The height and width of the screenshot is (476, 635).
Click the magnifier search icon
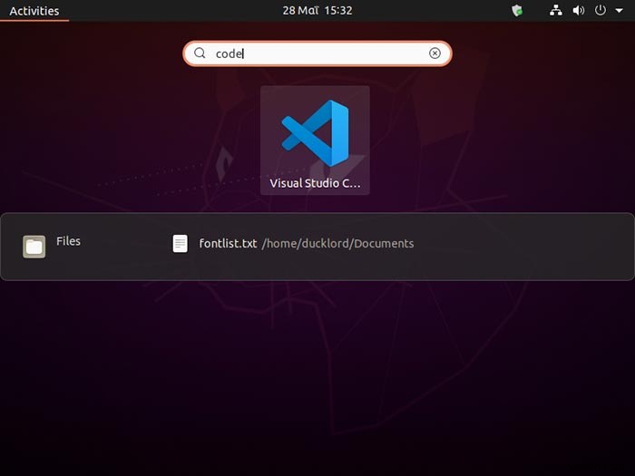pyautogui.click(x=200, y=53)
